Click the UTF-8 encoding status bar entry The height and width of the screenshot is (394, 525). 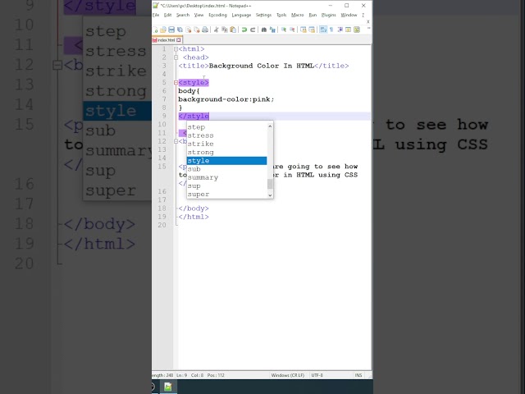point(317,375)
